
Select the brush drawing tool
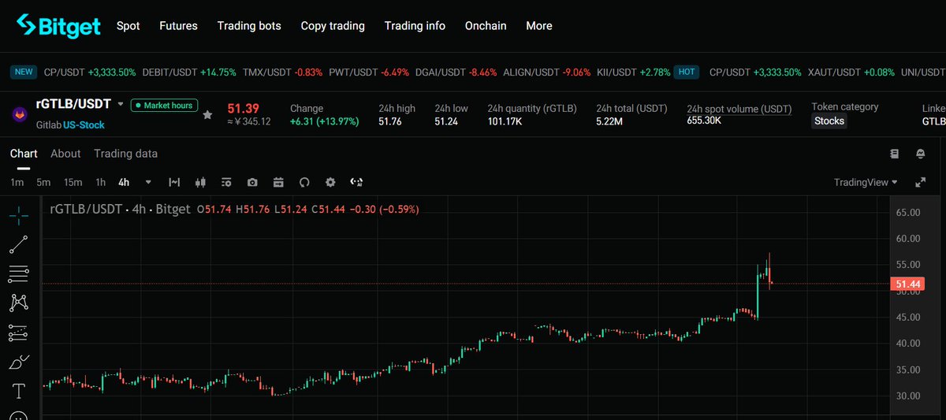19,362
